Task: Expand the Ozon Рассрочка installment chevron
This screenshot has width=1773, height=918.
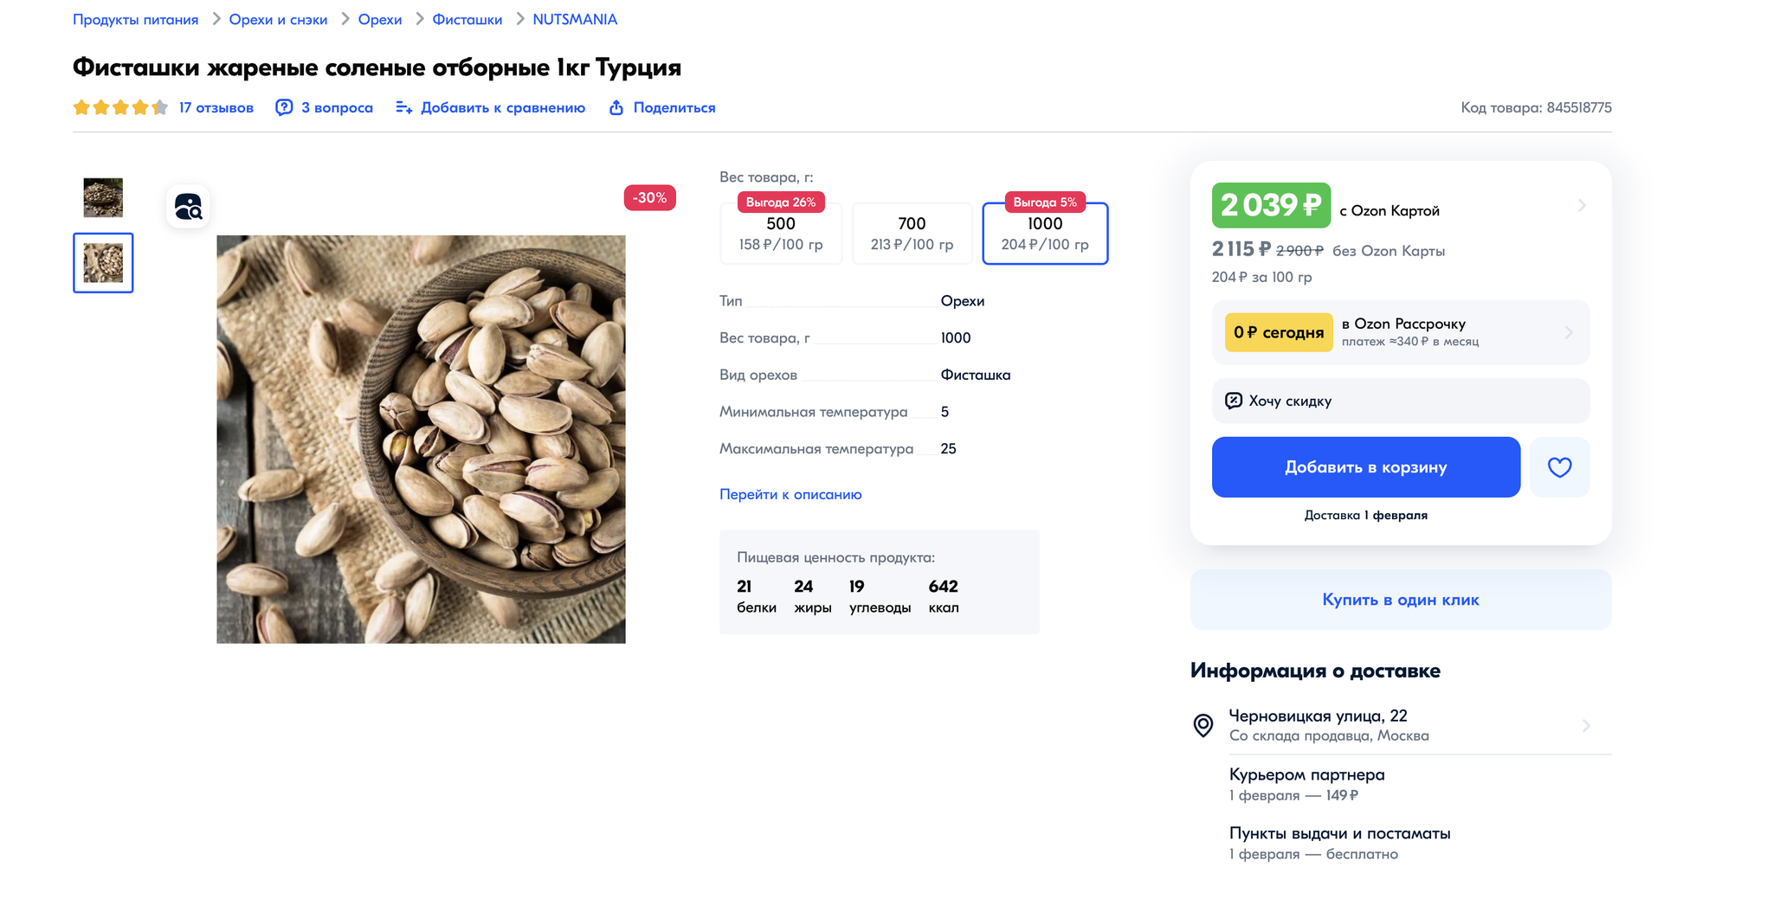Action: 1569,332
